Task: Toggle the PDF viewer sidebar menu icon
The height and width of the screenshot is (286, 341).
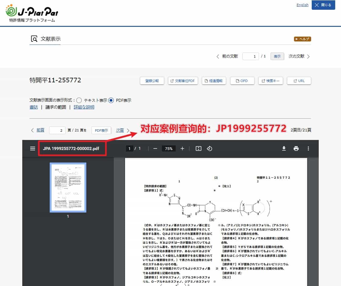Action: tap(33, 148)
